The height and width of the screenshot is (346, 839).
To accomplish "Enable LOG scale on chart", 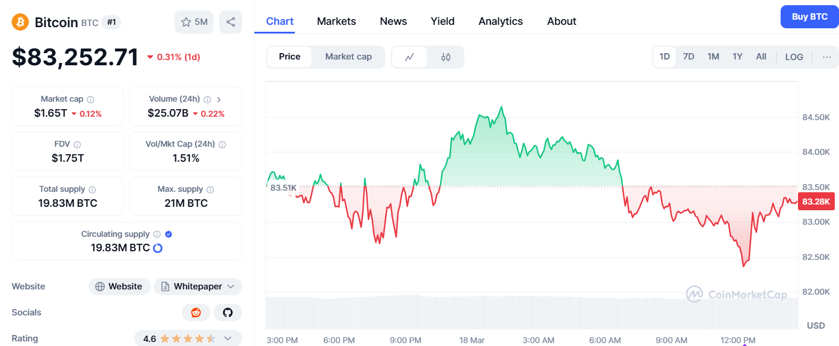I will coord(794,57).
